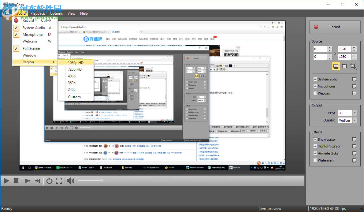Click the source X offset field

[x=320, y=49]
